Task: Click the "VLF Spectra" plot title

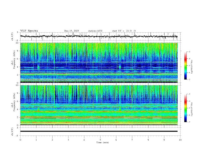Action: click(29, 31)
